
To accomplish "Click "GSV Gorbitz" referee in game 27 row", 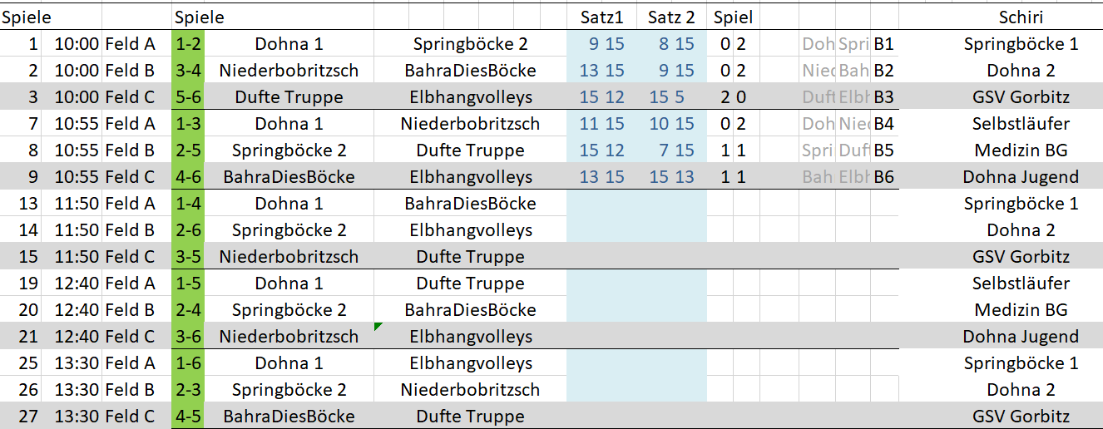I will pyautogui.click(x=1021, y=417).
